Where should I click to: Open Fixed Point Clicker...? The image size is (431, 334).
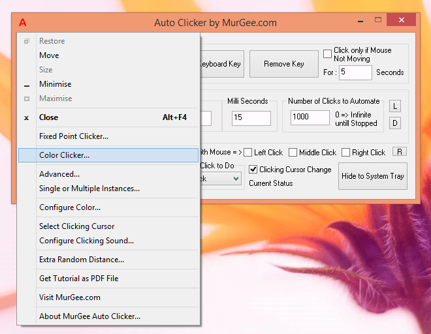click(x=108, y=136)
